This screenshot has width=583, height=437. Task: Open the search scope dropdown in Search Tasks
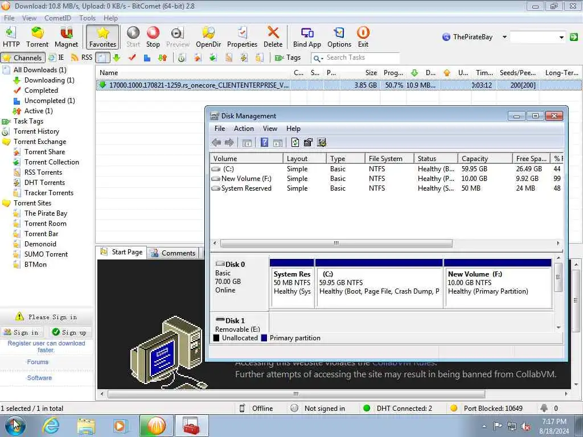(x=318, y=59)
